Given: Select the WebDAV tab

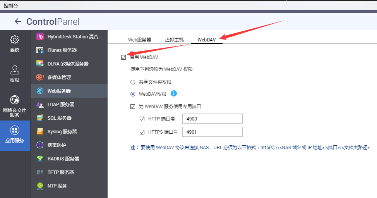Looking at the screenshot, I should (207, 40).
